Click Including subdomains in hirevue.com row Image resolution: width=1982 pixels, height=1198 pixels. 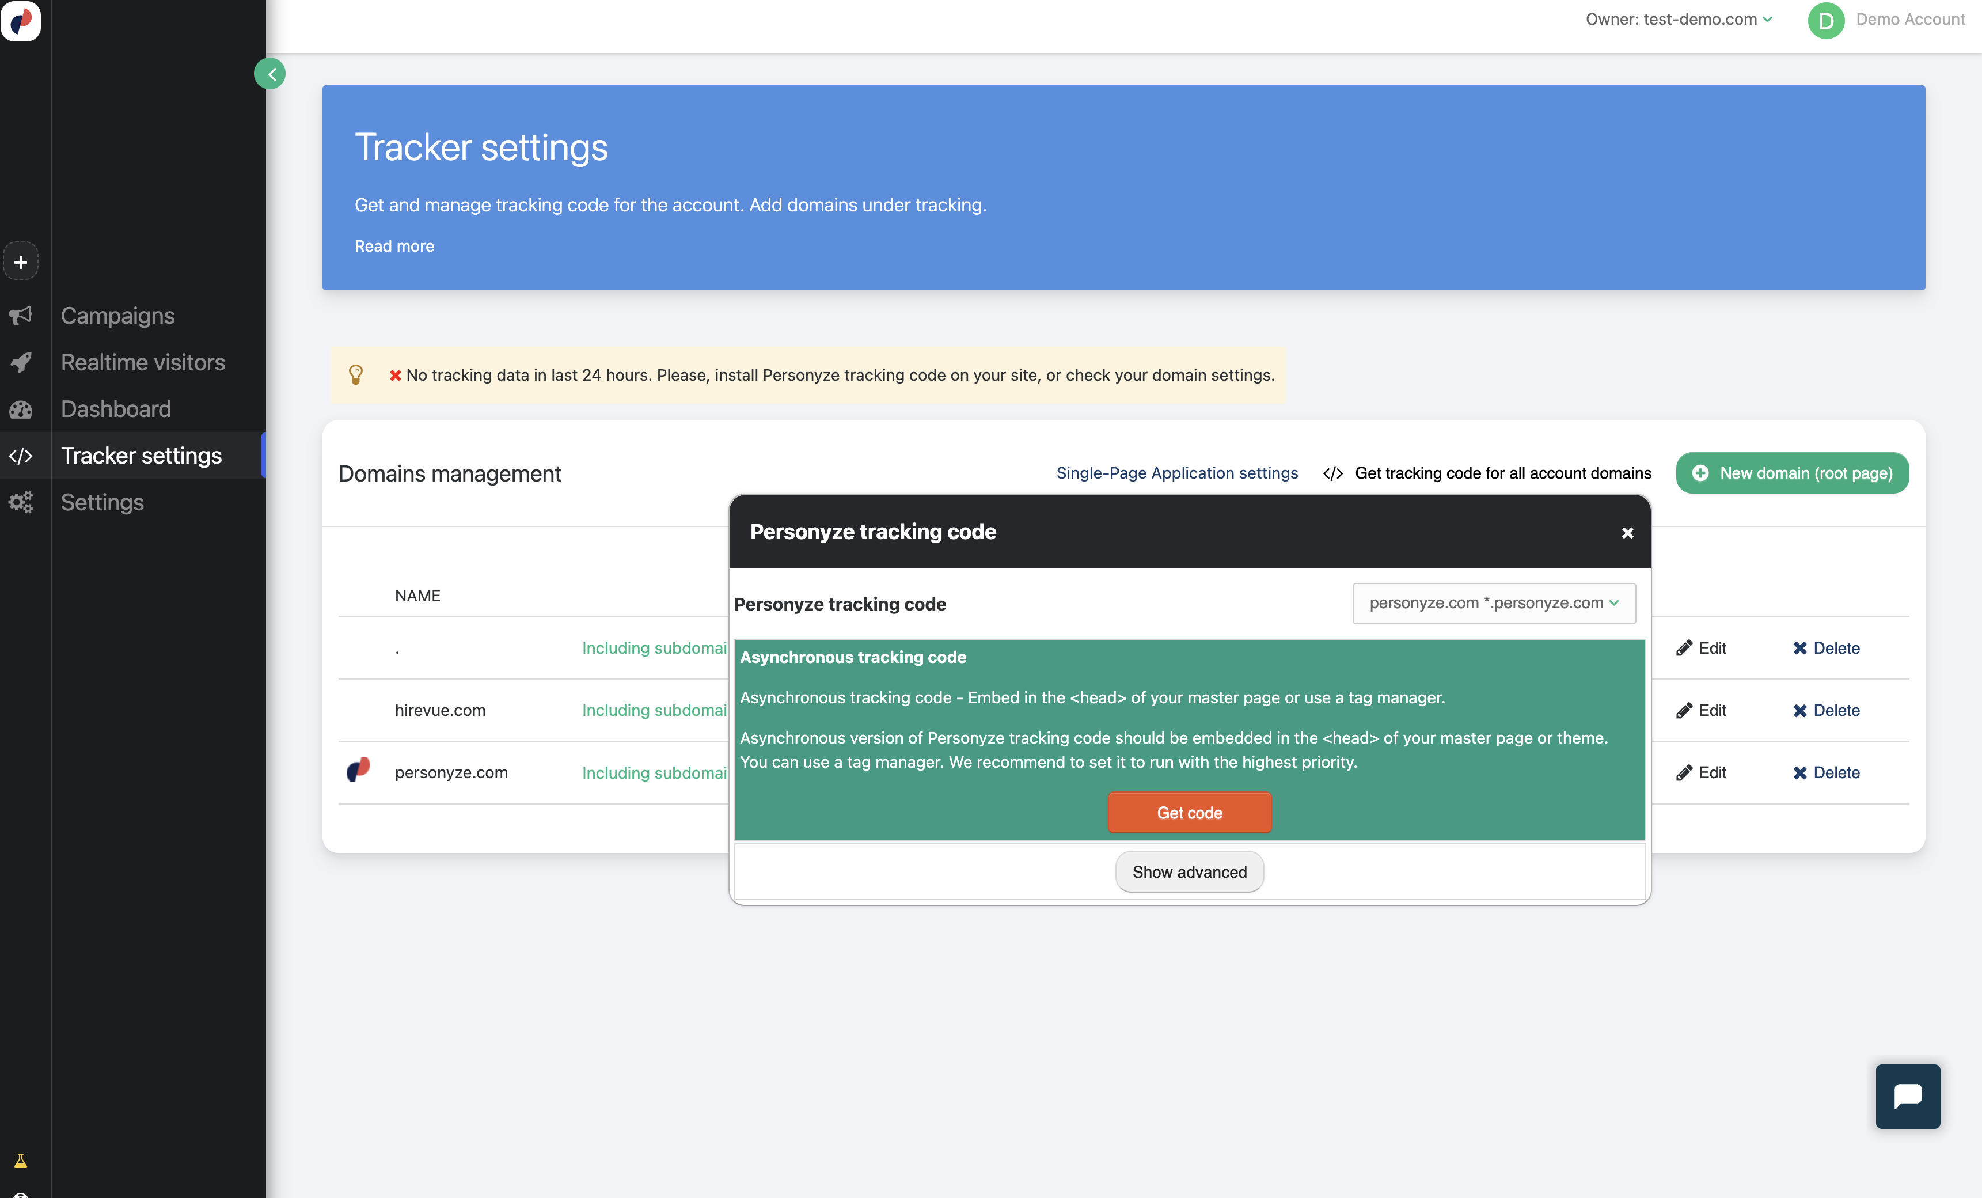pos(655,710)
